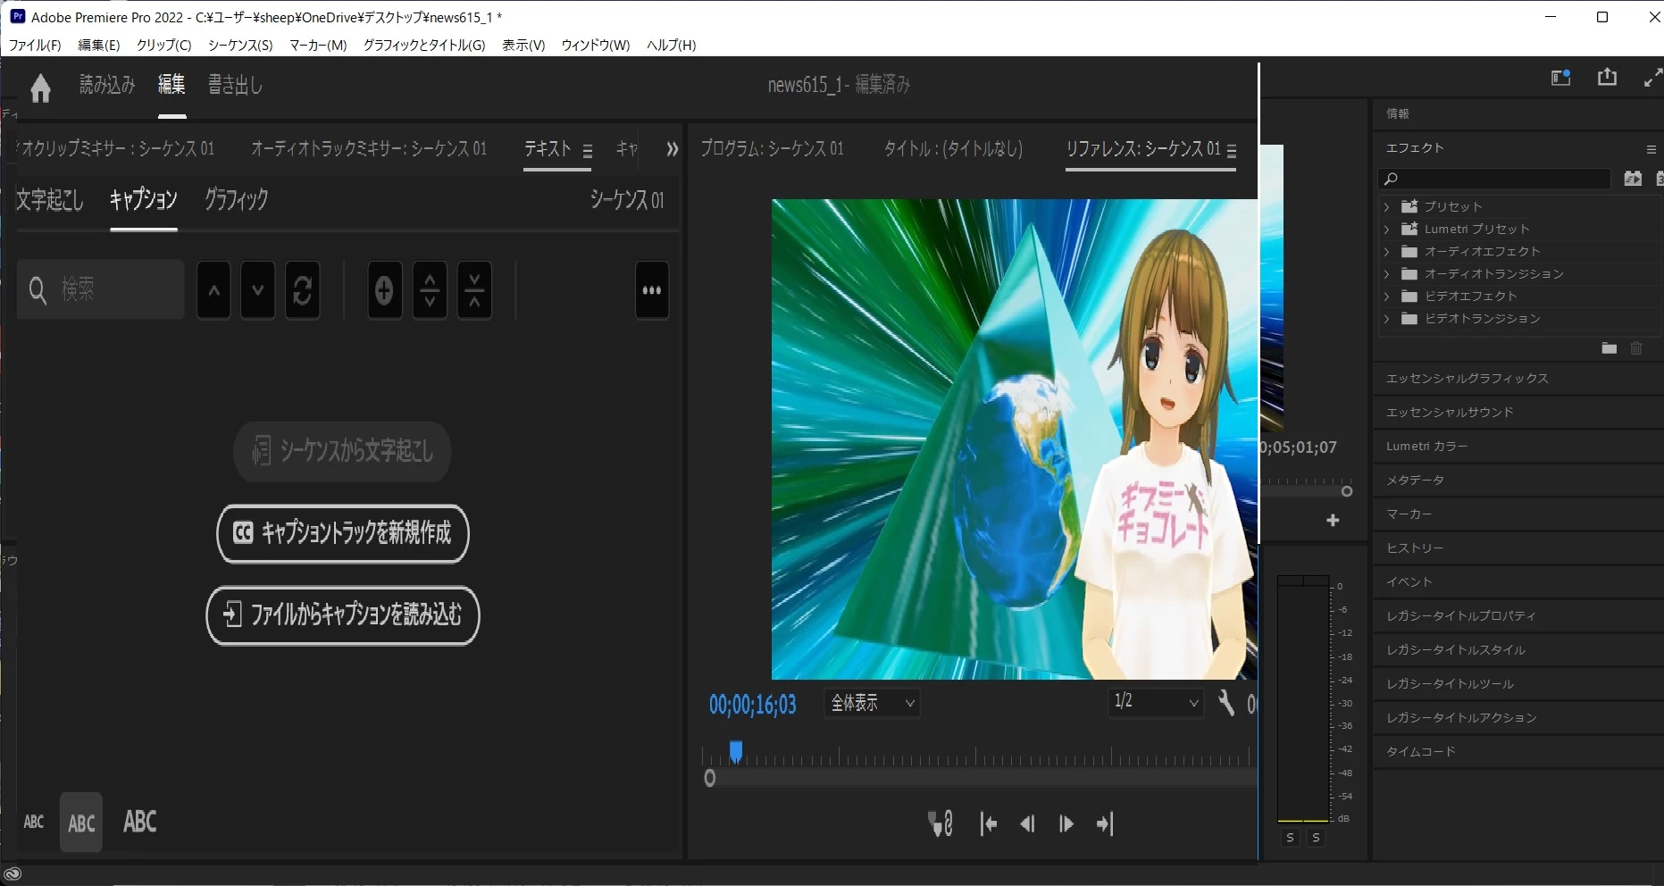The image size is (1664, 886).
Task: Click the Effects panel search field
Action: click(1494, 179)
